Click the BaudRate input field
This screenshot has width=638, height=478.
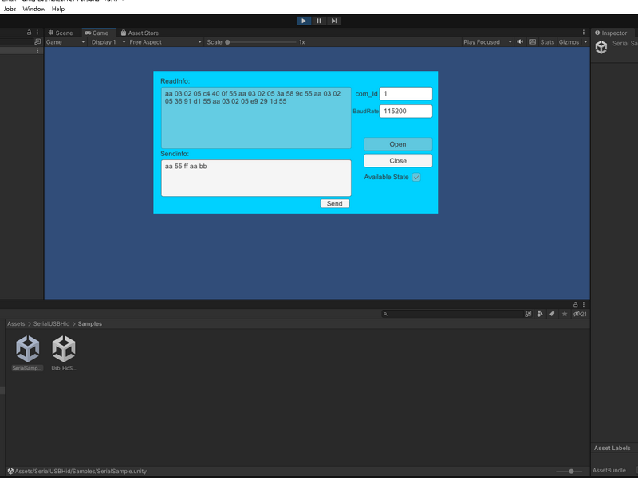point(406,111)
